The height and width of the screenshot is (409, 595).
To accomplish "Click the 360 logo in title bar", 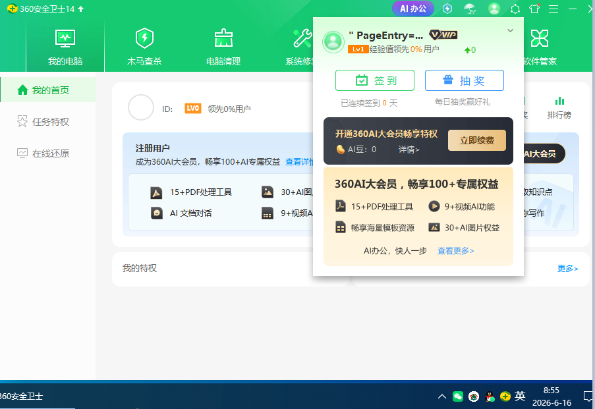I will [12, 9].
